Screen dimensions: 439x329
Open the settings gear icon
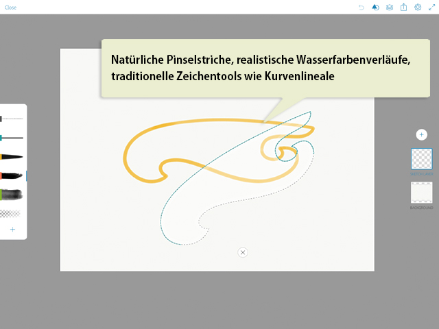click(418, 8)
